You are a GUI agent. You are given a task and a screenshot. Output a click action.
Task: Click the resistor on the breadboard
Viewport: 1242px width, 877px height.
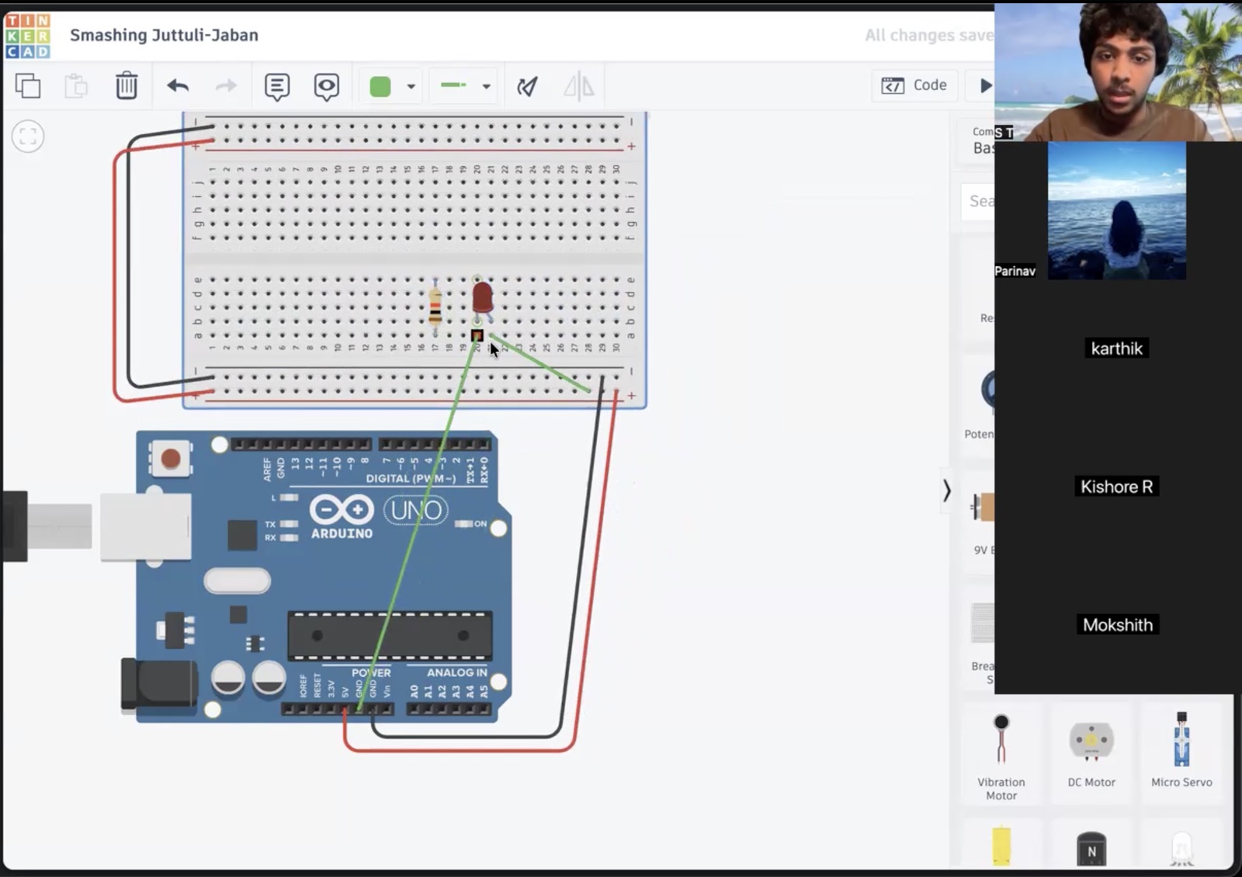(435, 307)
